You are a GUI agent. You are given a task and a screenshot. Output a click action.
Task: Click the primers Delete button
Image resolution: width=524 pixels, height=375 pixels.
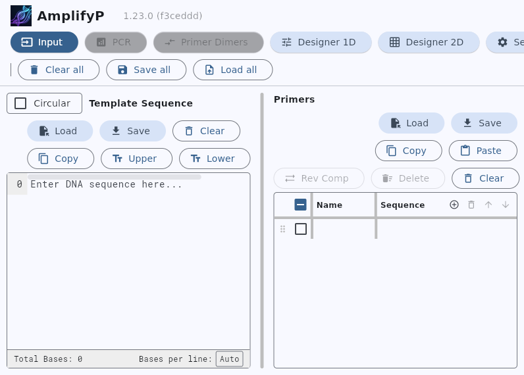point(408,178)
